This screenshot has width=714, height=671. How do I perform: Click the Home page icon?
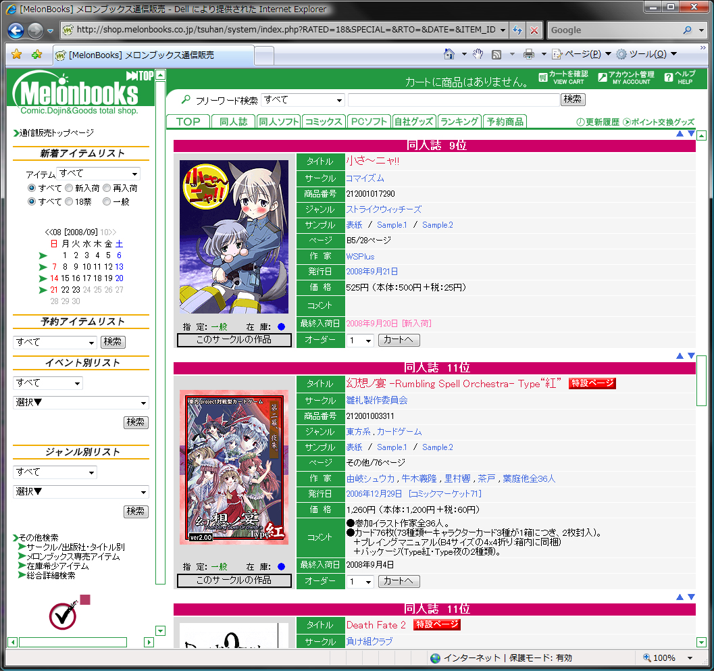coord(449,54)
